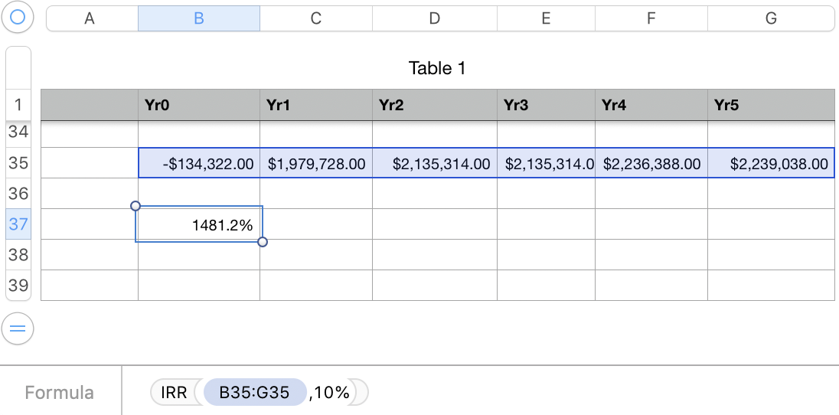Select column A header
Screen dimensions: 839x415
coord(90,19)
